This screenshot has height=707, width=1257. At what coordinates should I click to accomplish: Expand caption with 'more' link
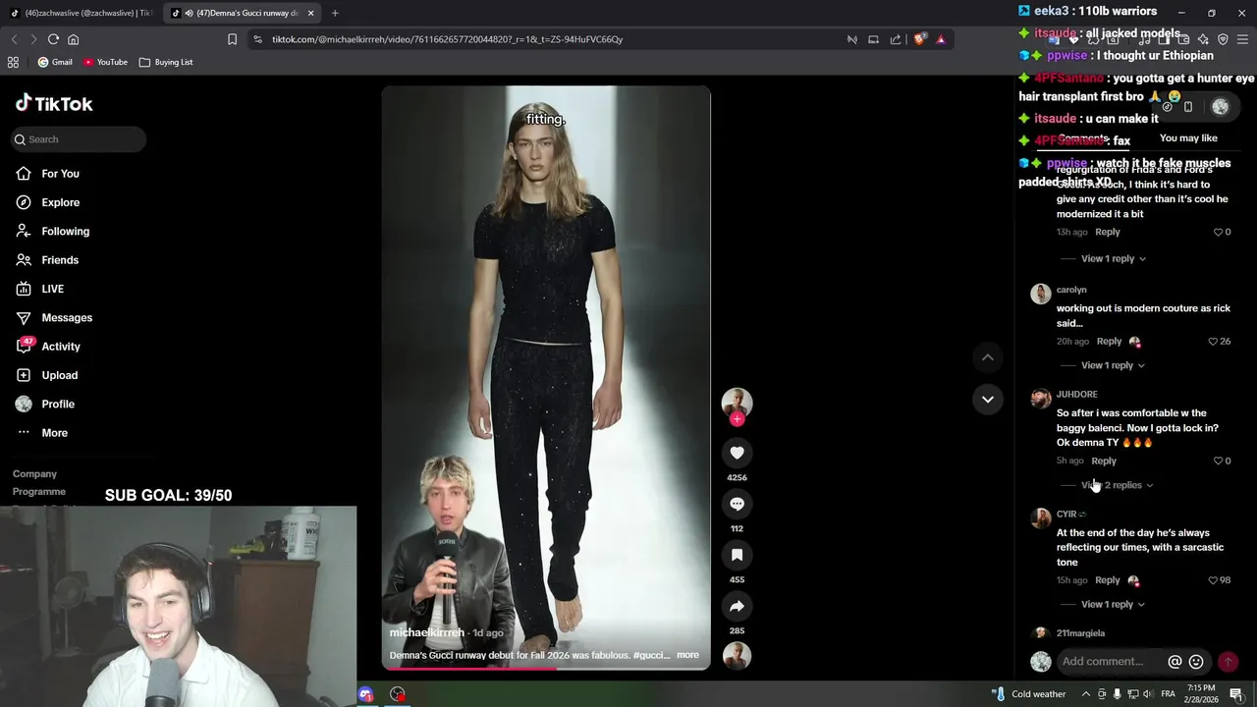coord(687,655)
